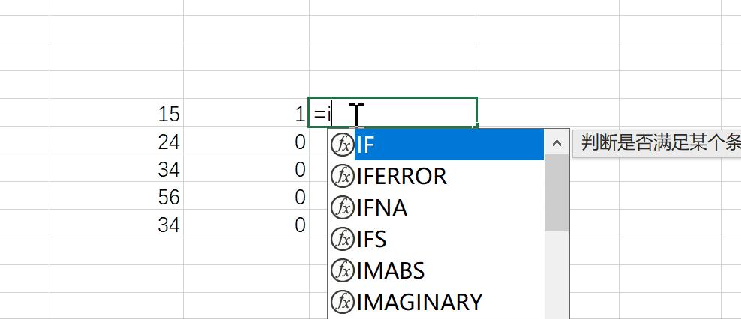Select the cell containing 24
The width and height of the screenshot is (741, 319).
pos(116,142)
